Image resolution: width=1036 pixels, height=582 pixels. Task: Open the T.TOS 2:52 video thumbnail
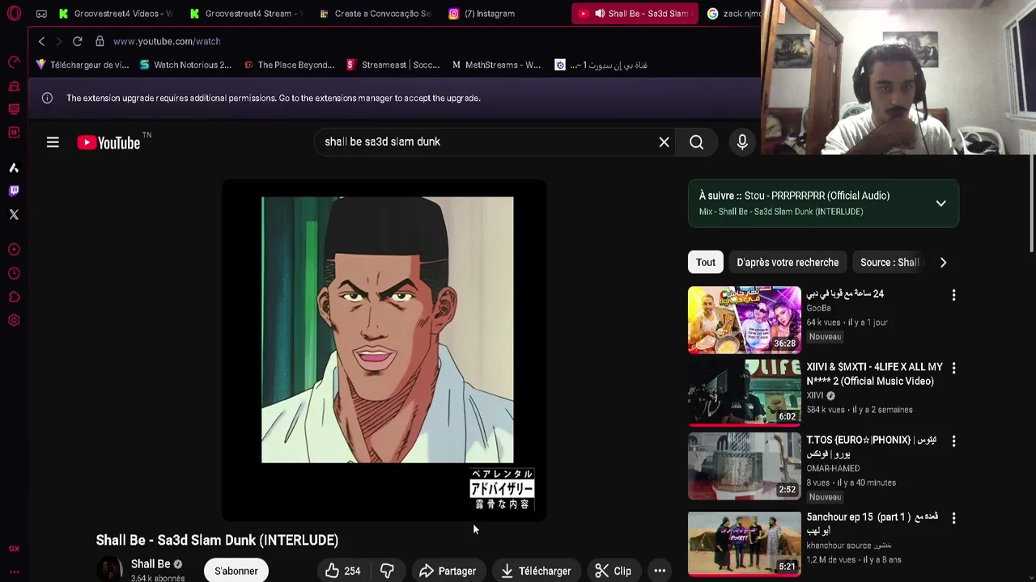(744, 466)
